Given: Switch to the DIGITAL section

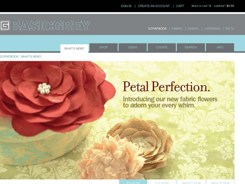Looking at the screenshot, I should tap(193, 29).
